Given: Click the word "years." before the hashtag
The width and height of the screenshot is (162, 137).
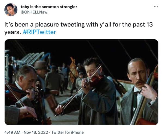Looking at the screenshot, I should [12, 32].
